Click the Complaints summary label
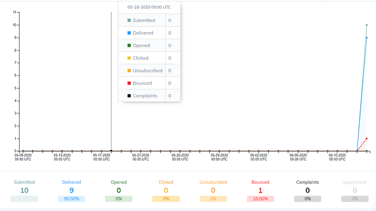The width and height of the screenshot is (376, 211). click(x=307, y=182)
